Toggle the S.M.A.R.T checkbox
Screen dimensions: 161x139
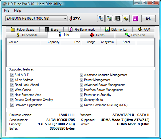[x=12, y=75]
